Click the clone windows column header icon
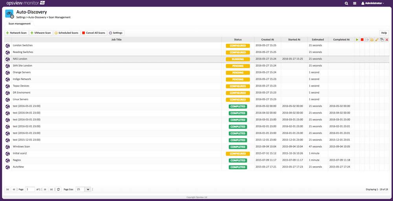This screenshot has width=393, height=201. click(382, 40)
